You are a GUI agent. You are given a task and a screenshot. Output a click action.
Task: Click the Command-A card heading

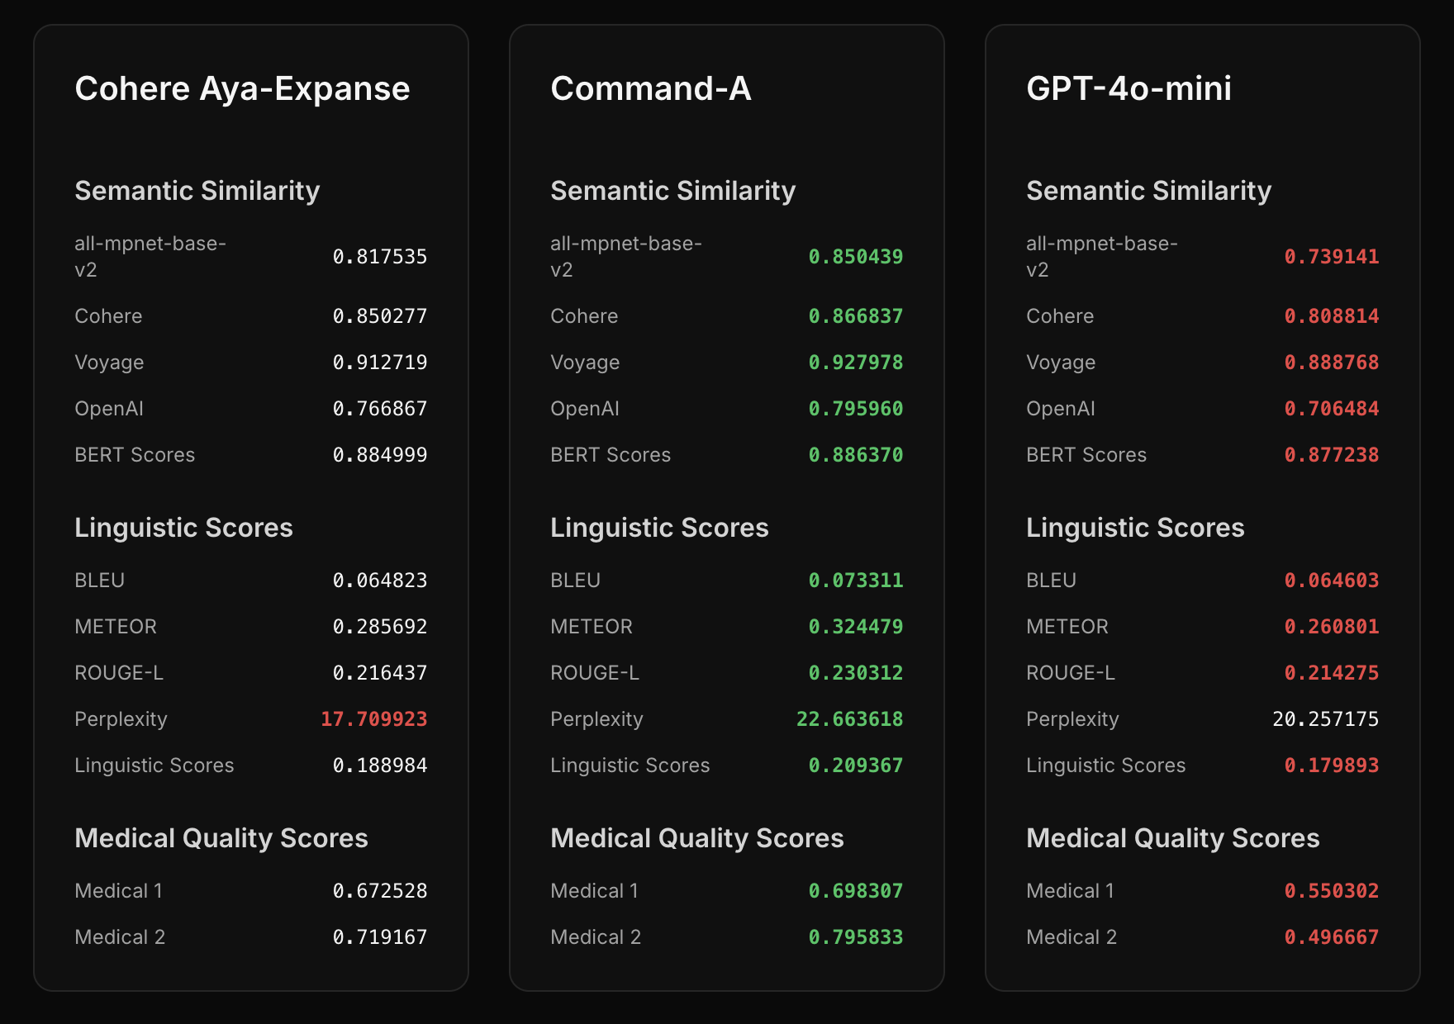[x=650, y=88]
